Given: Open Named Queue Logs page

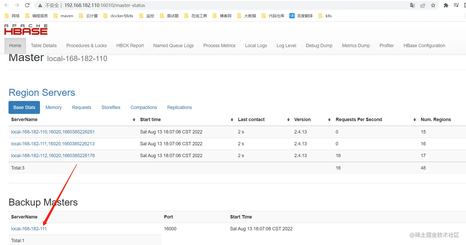Looking at the screenshot, I should (174, 46).
